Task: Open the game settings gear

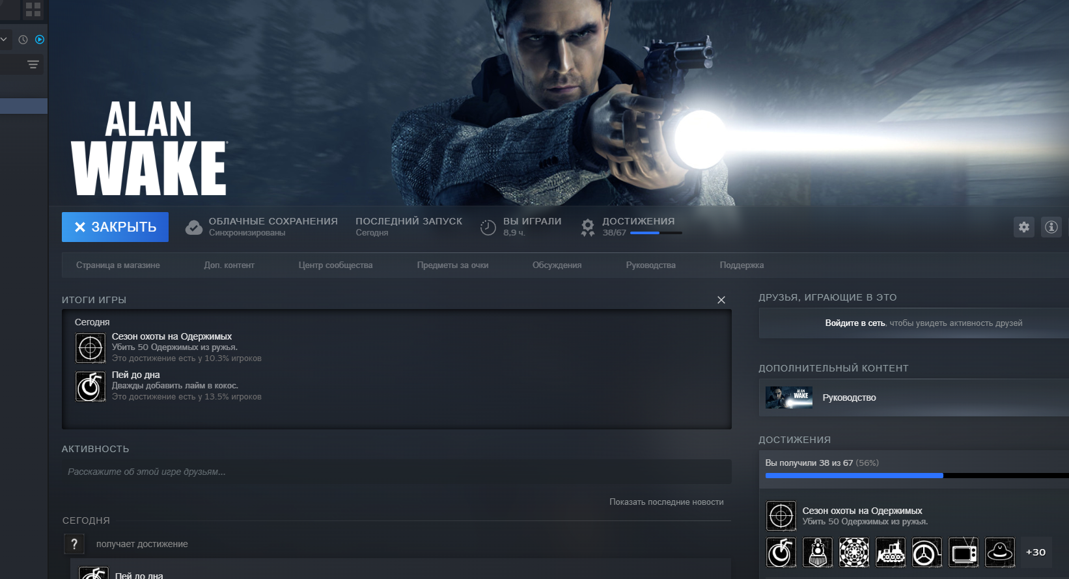Action: click(x=1024, y=227)
